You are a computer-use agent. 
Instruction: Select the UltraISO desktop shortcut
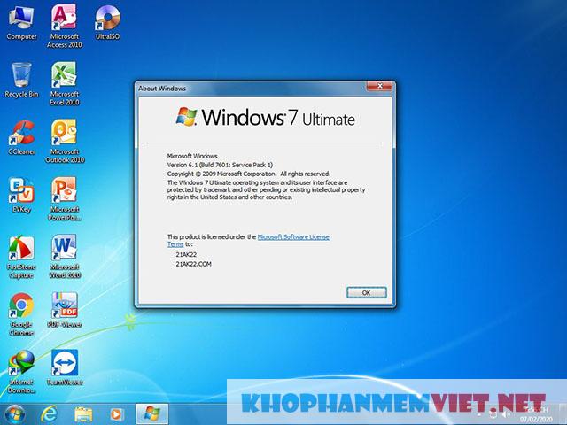coord(107,22)
